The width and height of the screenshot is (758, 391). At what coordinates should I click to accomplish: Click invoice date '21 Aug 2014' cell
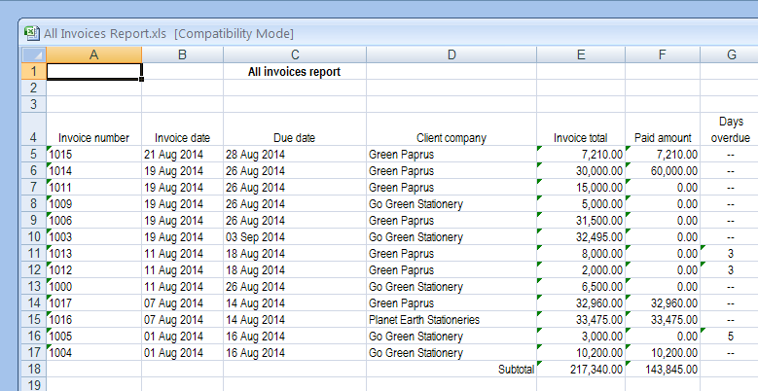point(182,155)
